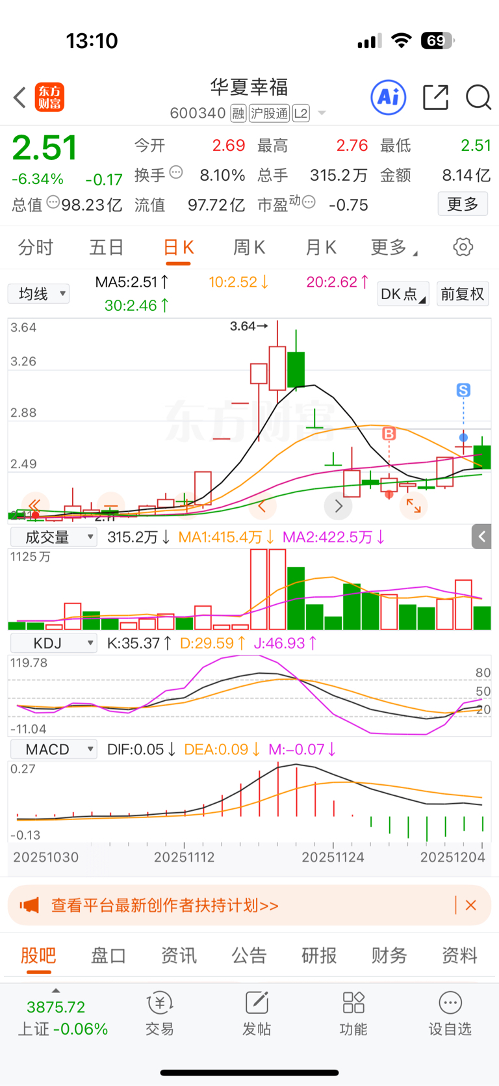This screenshot has width=499, height=1086.
Task: Open the 成交量 indicator dropdown
Action: [x=53, y=537]
